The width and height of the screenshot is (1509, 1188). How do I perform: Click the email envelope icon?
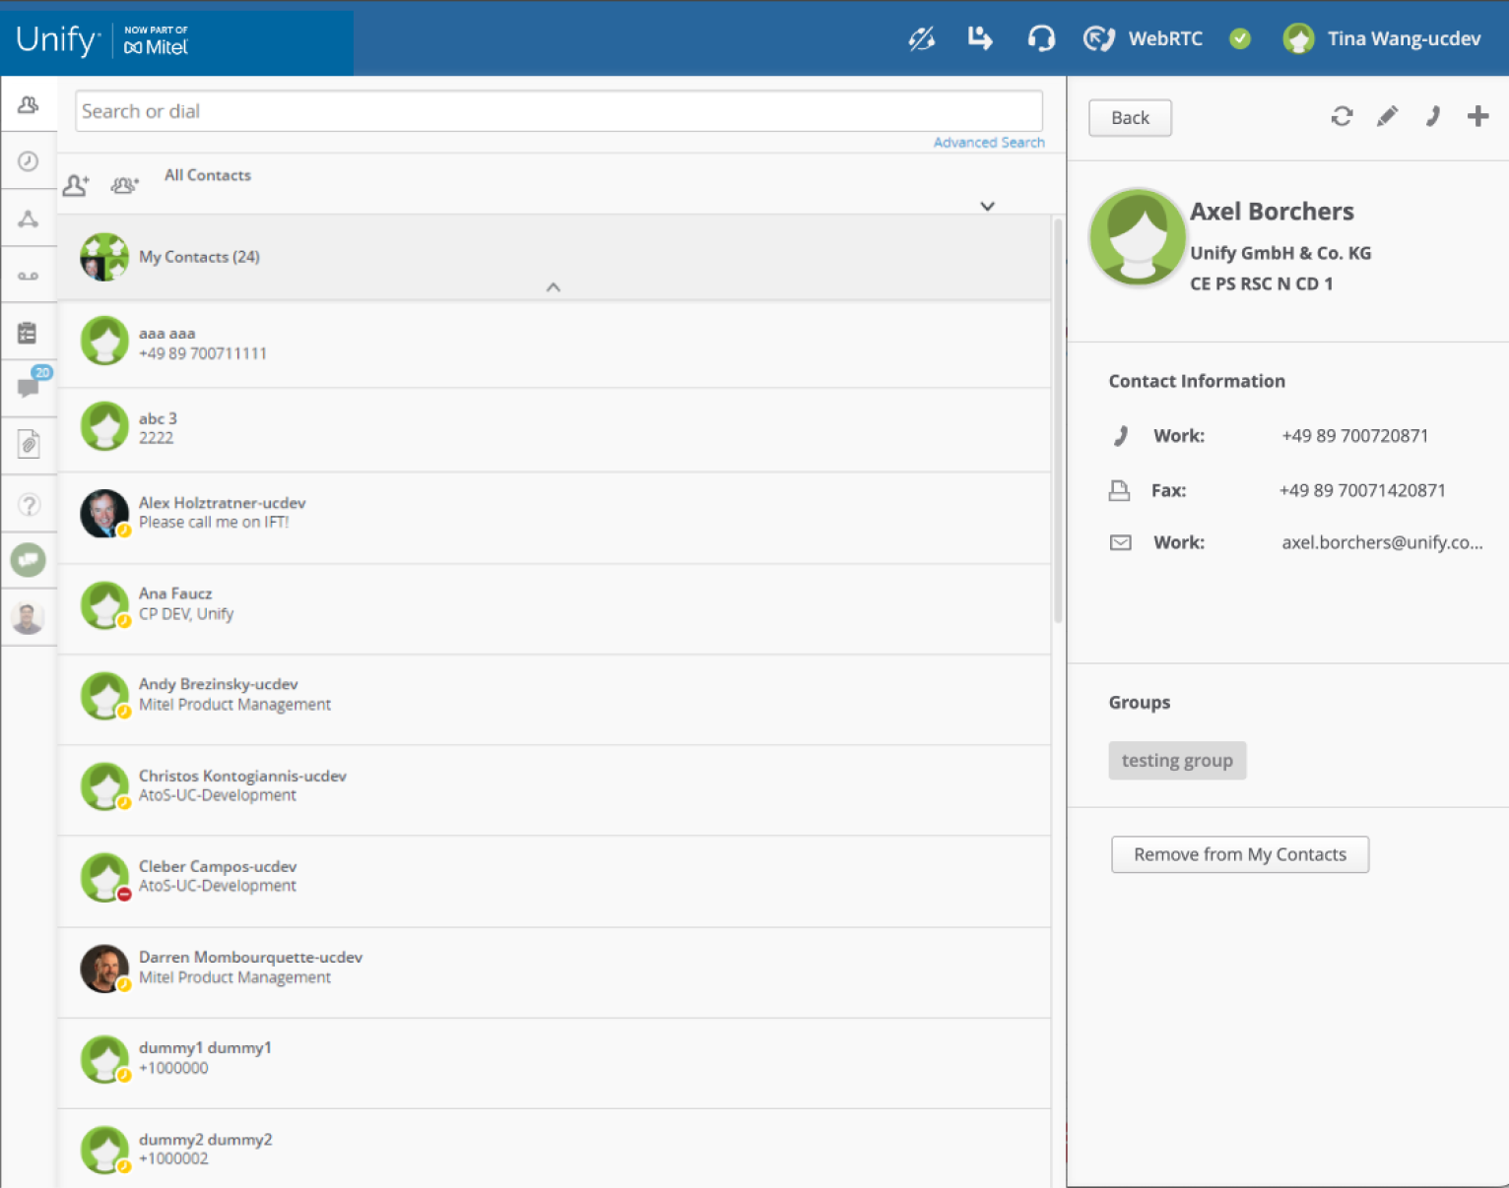[1121, 542]
